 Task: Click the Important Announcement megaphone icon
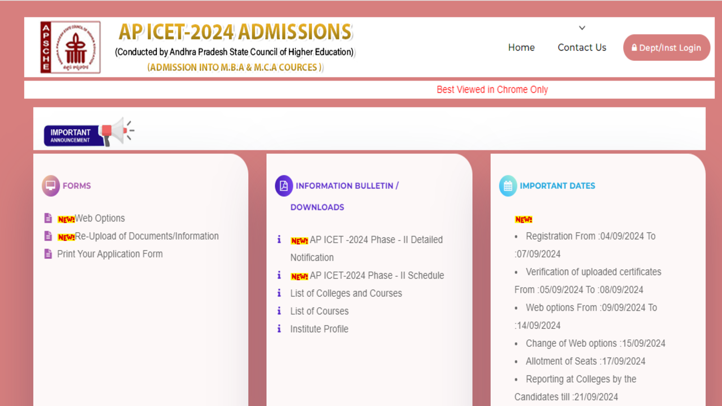click(x=116, y=131)
